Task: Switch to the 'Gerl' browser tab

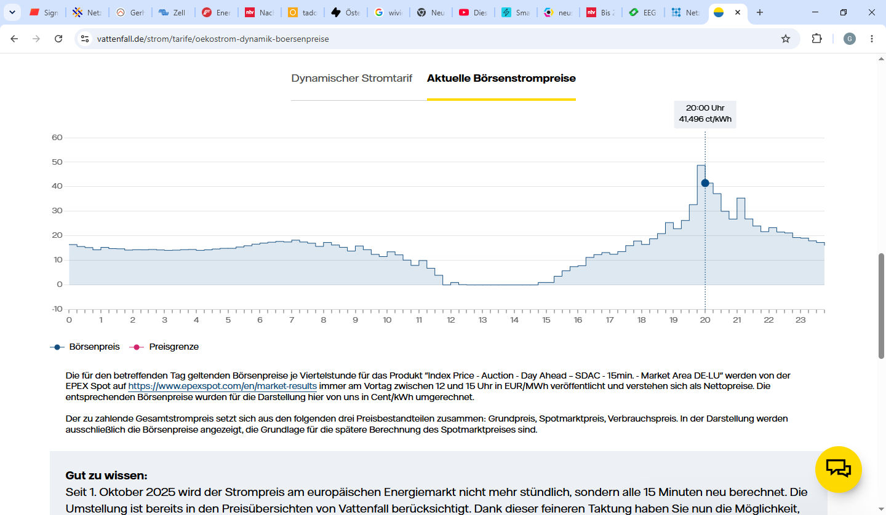Action: [x=129, y=12]
